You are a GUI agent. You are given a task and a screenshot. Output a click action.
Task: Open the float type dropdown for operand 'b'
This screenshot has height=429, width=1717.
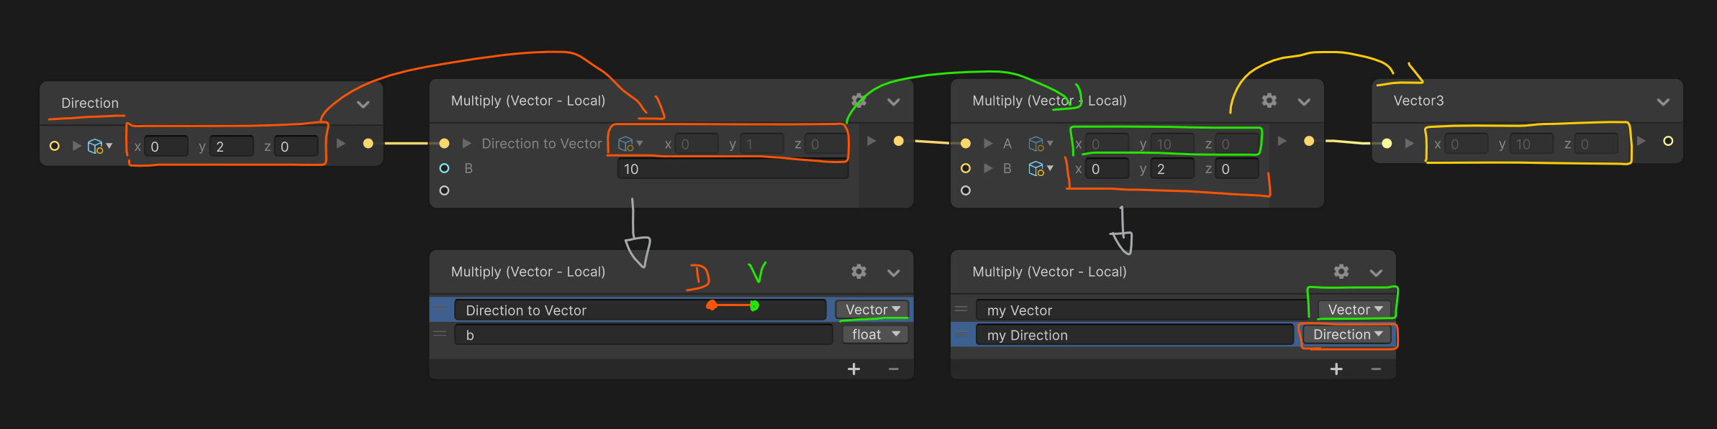pyautogui.click(x=876, y=334)
